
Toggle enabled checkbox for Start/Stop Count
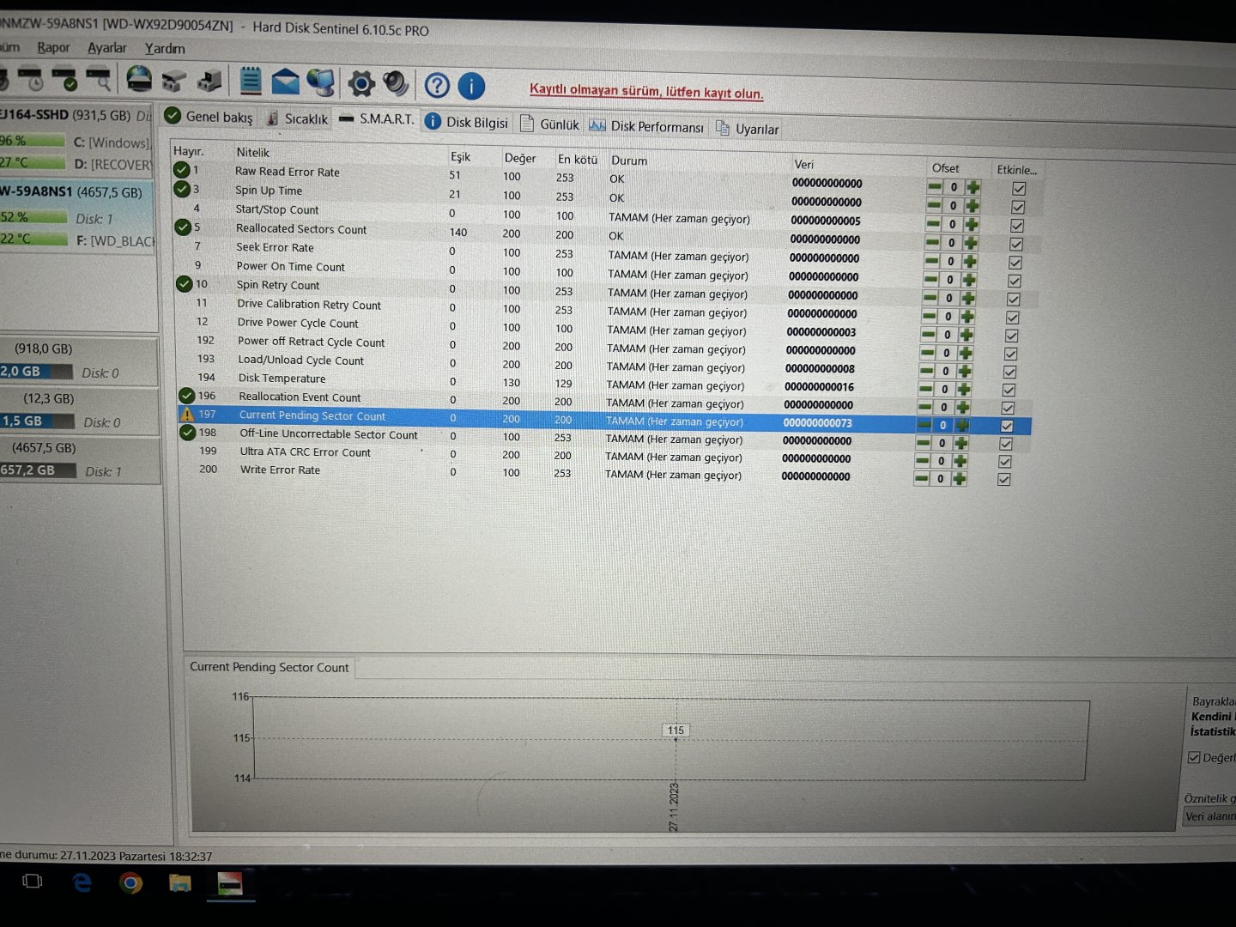(1017, 226)
